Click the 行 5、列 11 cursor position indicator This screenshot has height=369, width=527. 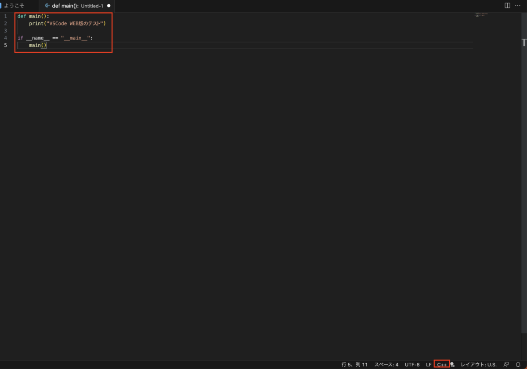click(x=355, y=364)
